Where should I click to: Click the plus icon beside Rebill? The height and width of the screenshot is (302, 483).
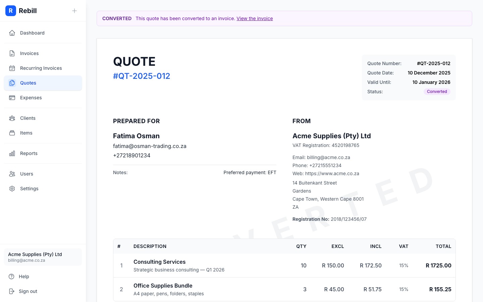[74, 11]
